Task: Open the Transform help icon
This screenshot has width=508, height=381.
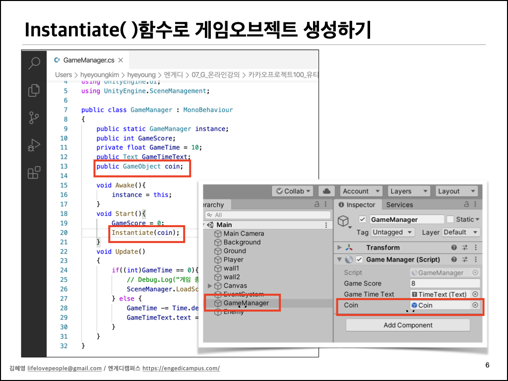Action: point(454,248)
